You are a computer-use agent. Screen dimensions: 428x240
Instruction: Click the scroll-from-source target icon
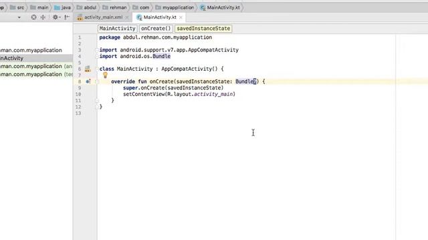(33, 17)
